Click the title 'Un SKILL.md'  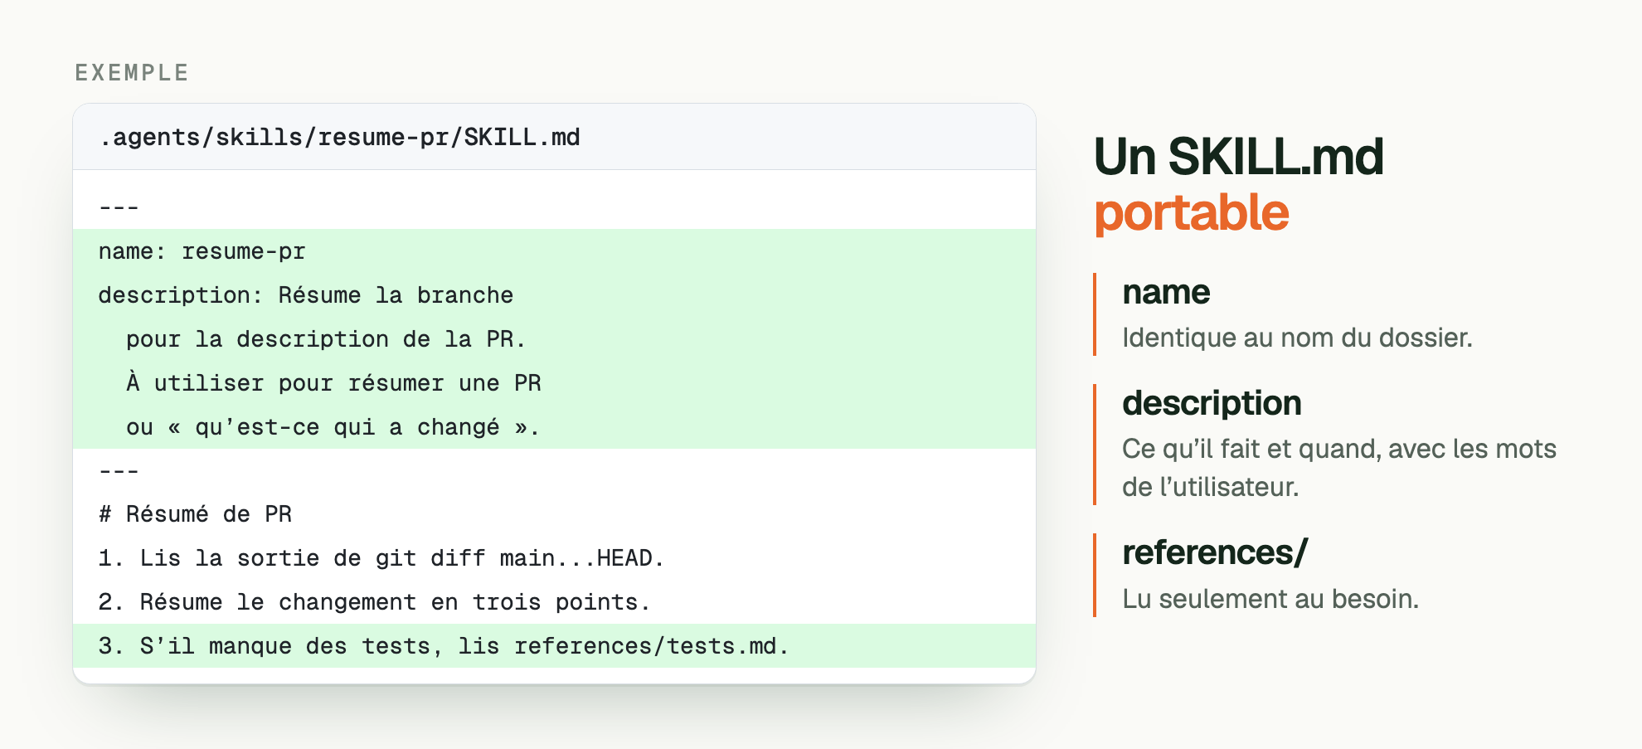(1238, 157)
